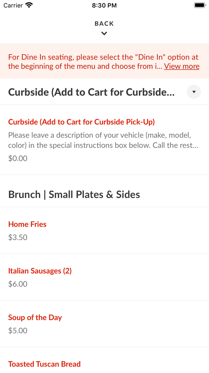Viewport: 209px width, 373px height.
Task: Open the curbside vehicle description text
Action: (x=103, y=140)
